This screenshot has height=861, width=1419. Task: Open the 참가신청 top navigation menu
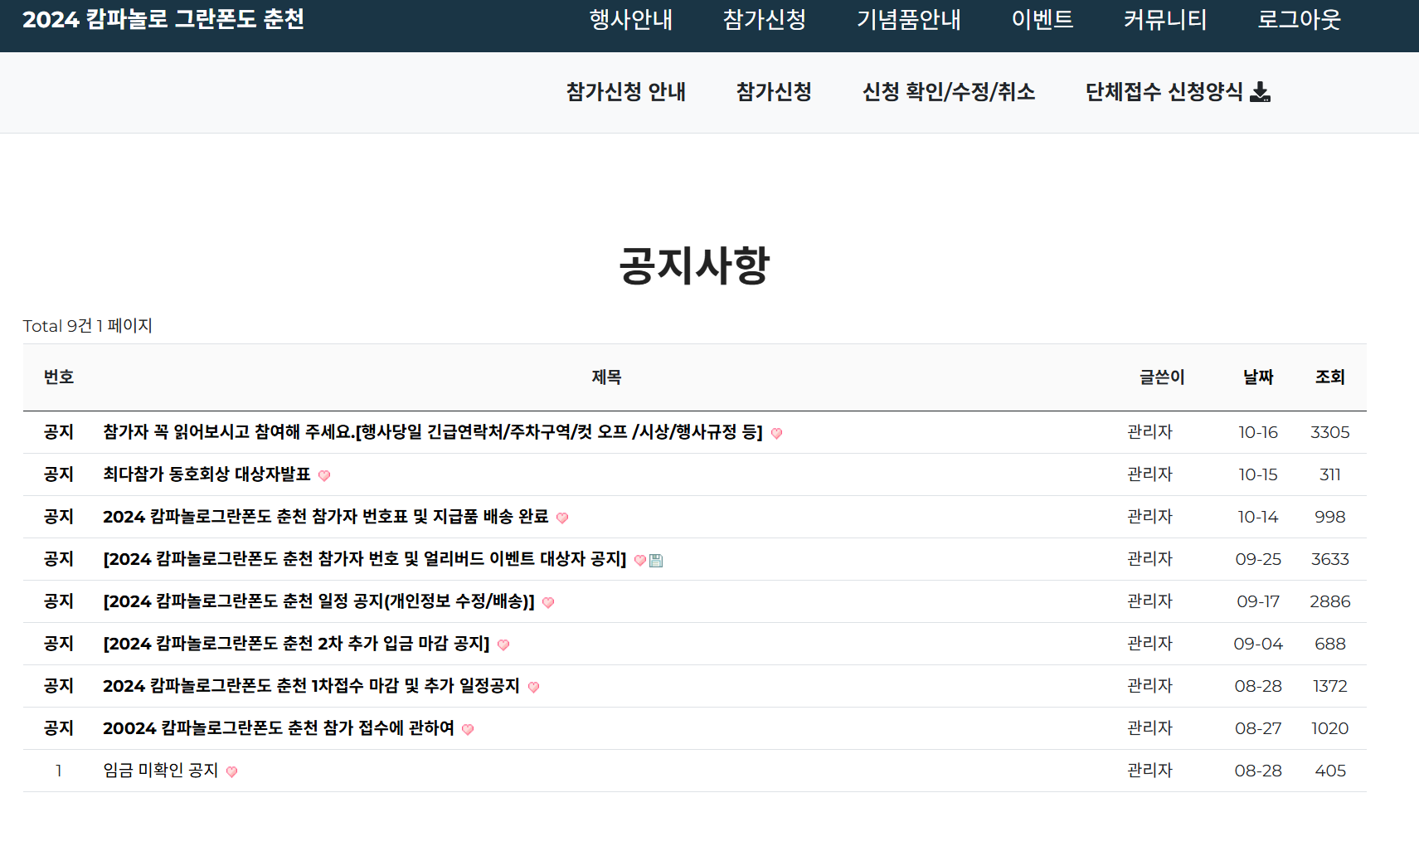pos(764,19)
